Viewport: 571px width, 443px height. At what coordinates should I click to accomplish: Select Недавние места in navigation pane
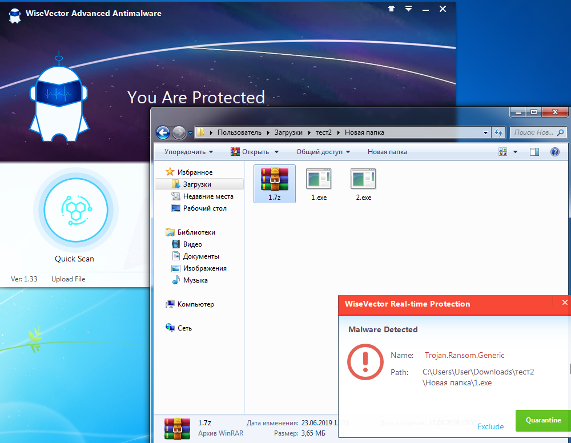coord(203,196)
